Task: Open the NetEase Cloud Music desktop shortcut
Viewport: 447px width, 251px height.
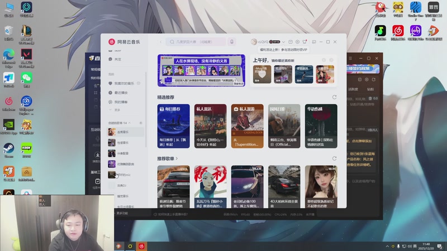Action: click(x=398, y=32)
